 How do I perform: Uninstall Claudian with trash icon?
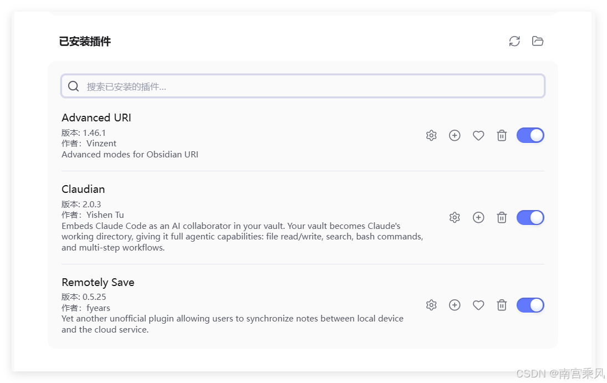pyautogui.click(x=502, y=217)
